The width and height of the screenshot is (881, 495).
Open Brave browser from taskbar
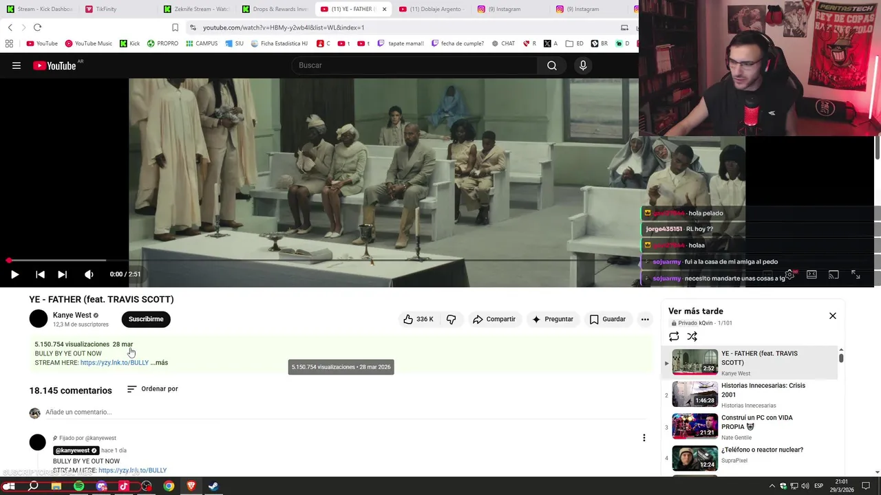click(x=191, y=486)
